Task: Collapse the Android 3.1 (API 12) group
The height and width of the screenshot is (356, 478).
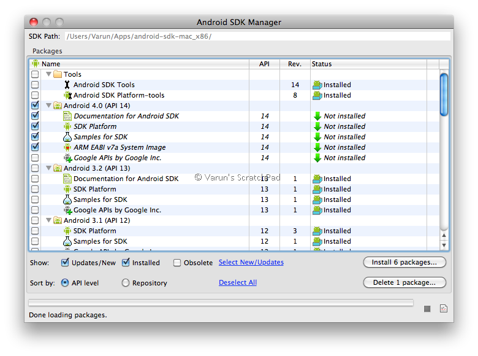Action: 48,220
